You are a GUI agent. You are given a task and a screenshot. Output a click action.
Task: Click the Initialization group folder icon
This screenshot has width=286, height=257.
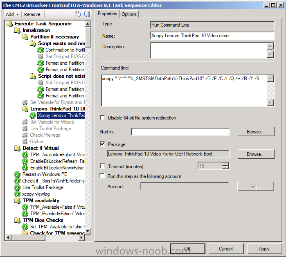(x=17, y=30)
